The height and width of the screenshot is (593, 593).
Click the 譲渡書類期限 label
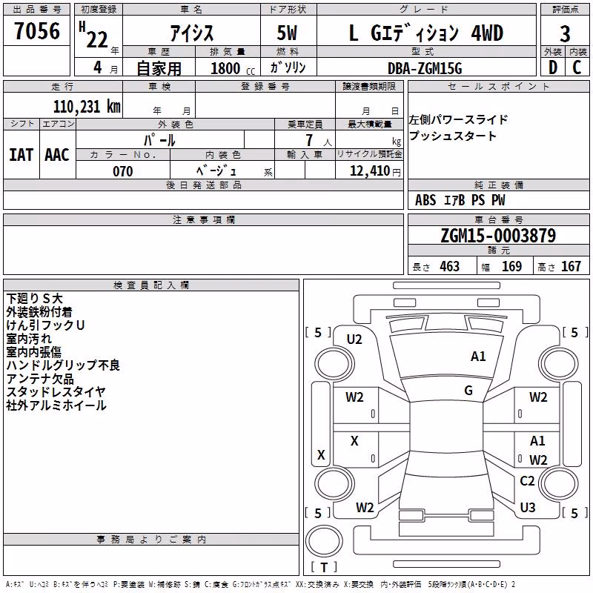(x=369, y=87)
